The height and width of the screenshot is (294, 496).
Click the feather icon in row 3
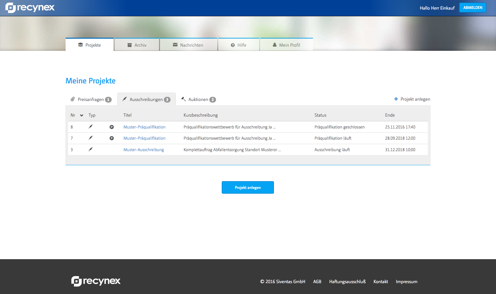(91, 149)
